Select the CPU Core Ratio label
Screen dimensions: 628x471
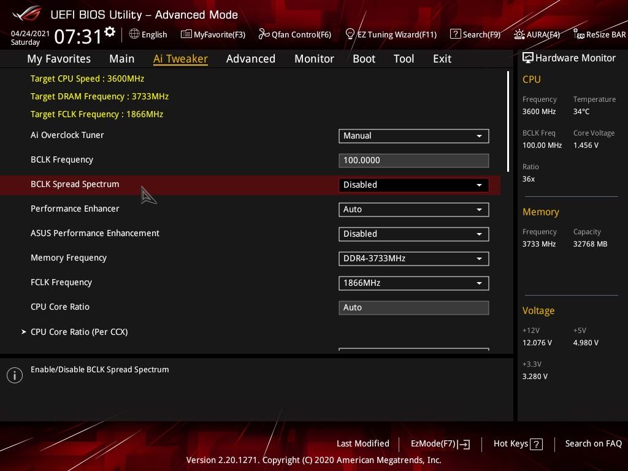click(x=60, y=307)
